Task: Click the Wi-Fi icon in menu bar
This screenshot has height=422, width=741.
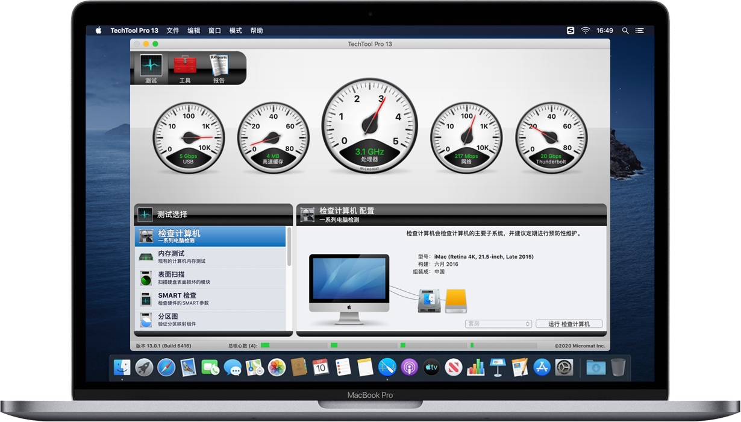Action: [586, 30]
